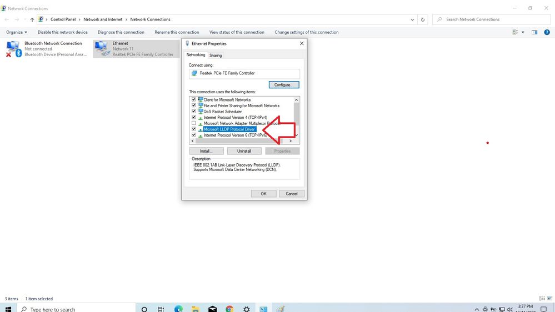The image size is (555, 312).
Task: Launch Google Chrome from the taskbar
Action: pos(229,309)
